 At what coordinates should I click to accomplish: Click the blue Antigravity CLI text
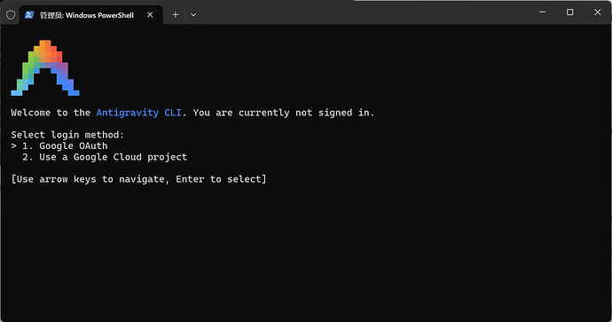pos(138,113)
